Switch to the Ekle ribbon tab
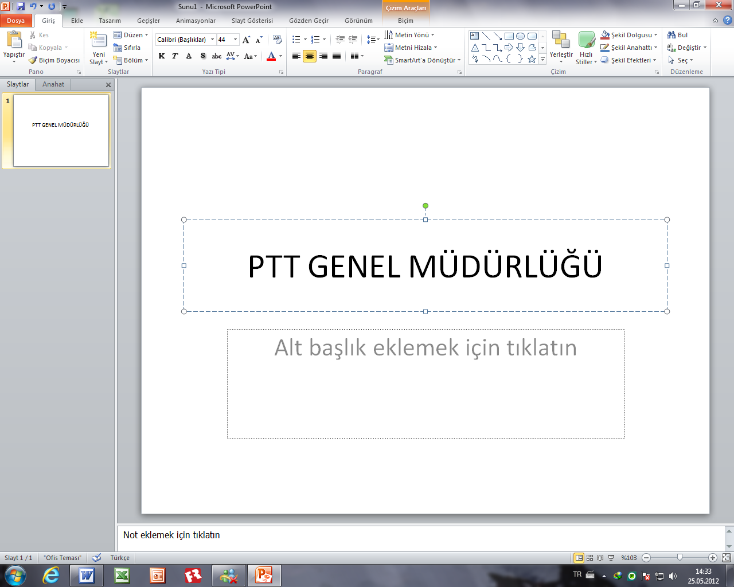Viewport: 734px width, 587px height. coord(77,21)
